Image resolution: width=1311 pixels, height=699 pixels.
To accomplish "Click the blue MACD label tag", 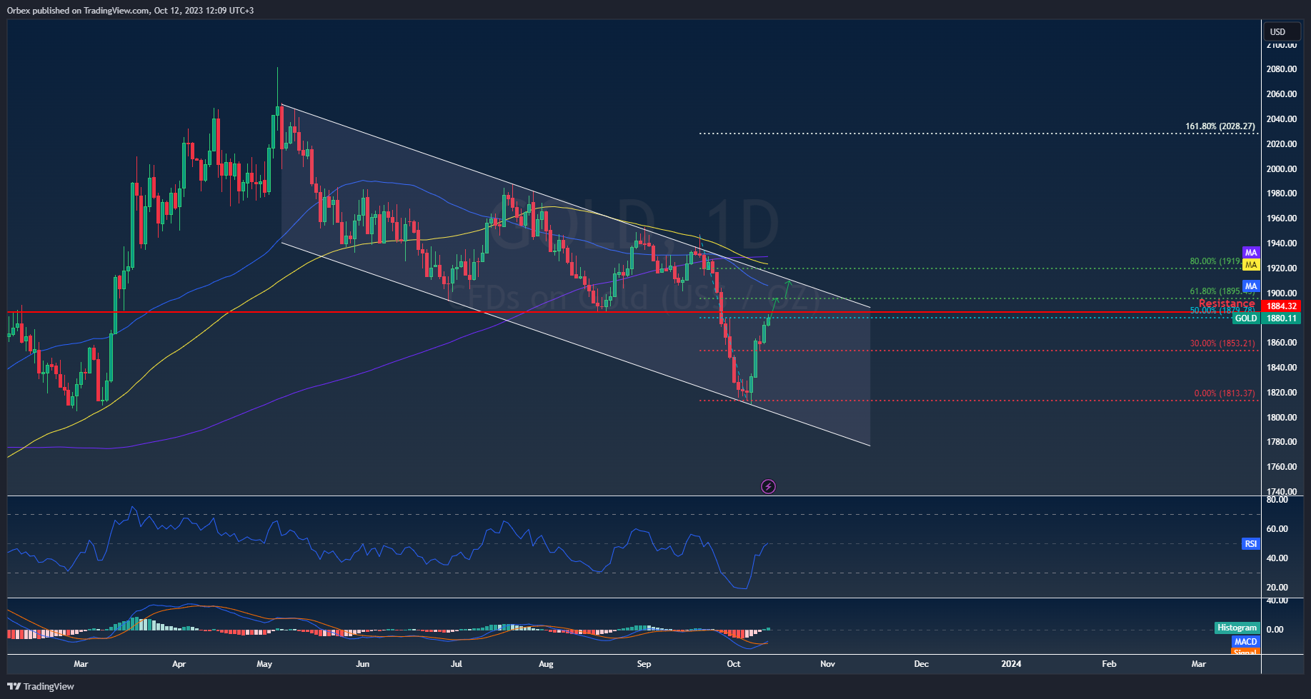I will (x=1245, y=641).
